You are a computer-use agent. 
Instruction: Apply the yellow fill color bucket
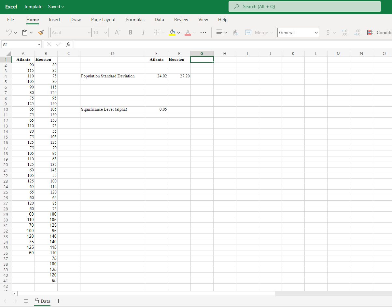[173, 33]
